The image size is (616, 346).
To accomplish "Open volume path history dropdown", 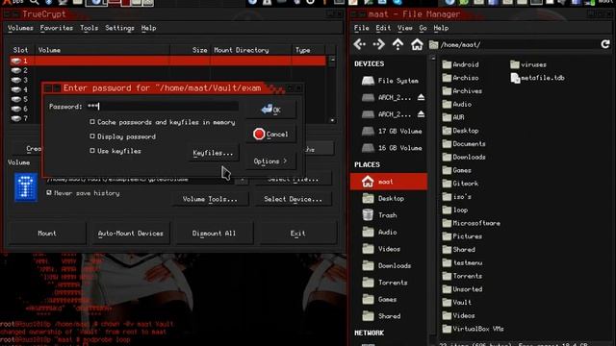I will pyautogui.click(x=242, y=180).
